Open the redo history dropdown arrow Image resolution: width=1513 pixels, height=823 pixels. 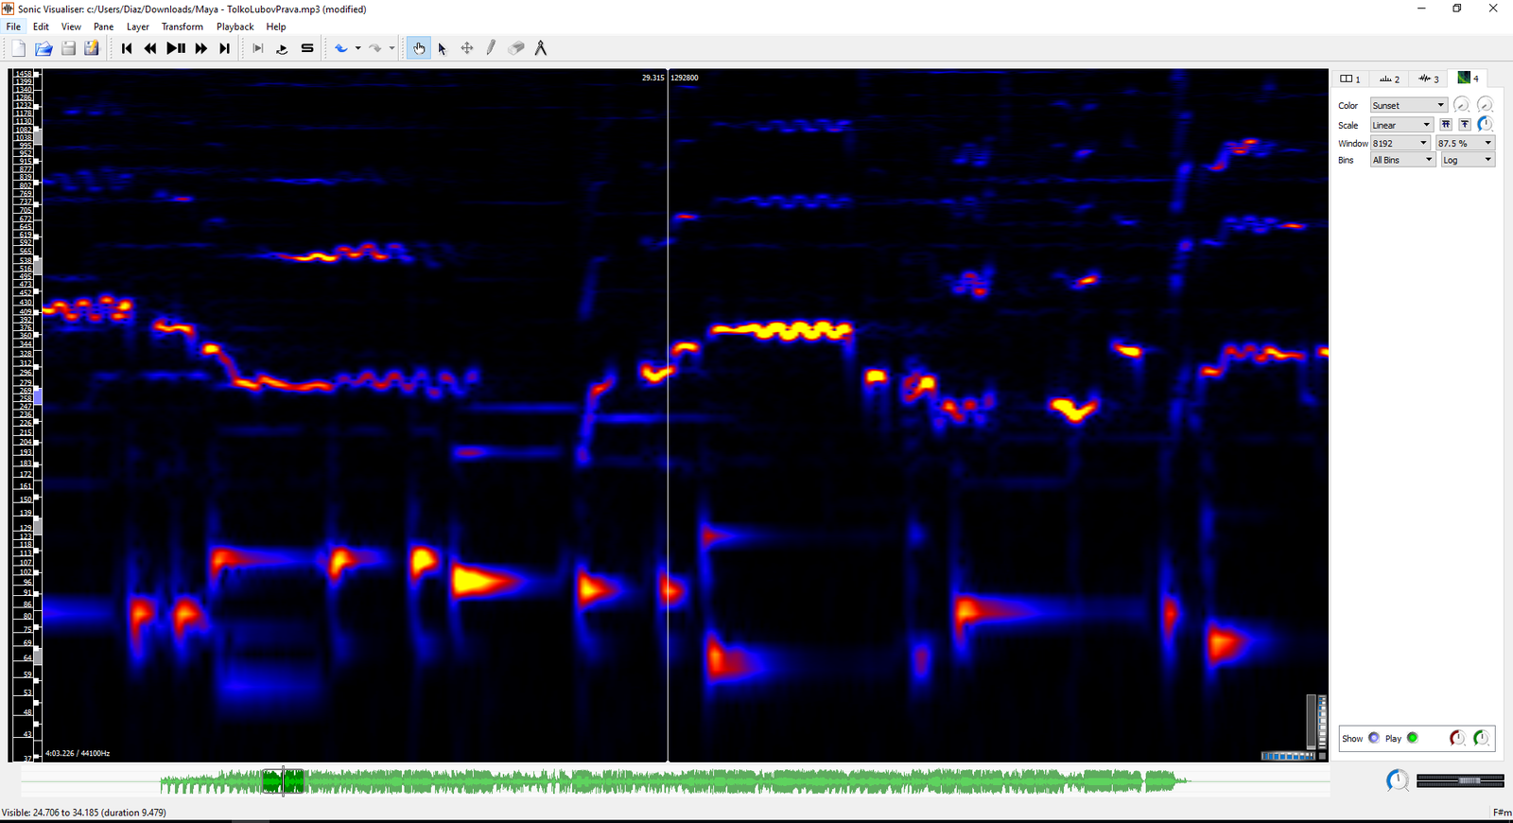[x=391, y=48]
